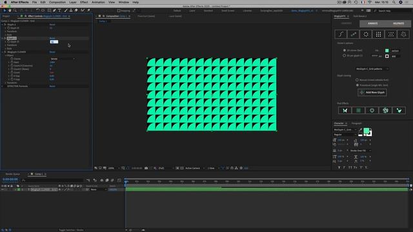Open the Clones 'Rotate' dropdown
This screenshot has height=232, width=413.
tap(63, 59)
